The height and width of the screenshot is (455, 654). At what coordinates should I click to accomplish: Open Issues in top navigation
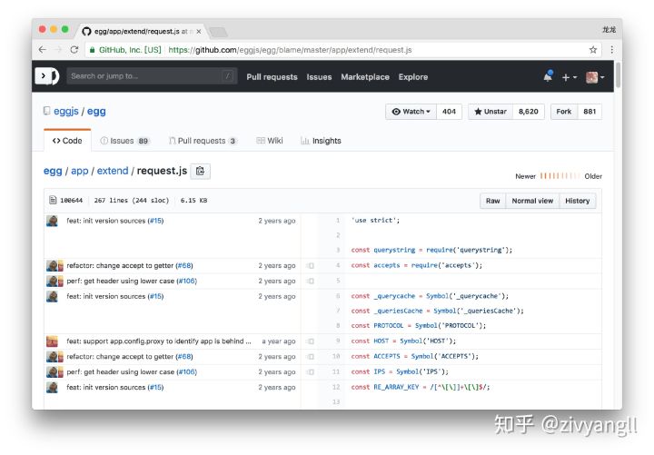tap(319, 77)
